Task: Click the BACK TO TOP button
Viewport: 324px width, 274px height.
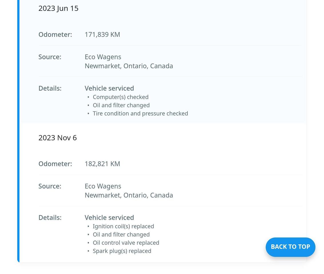Action: point(290,247)
